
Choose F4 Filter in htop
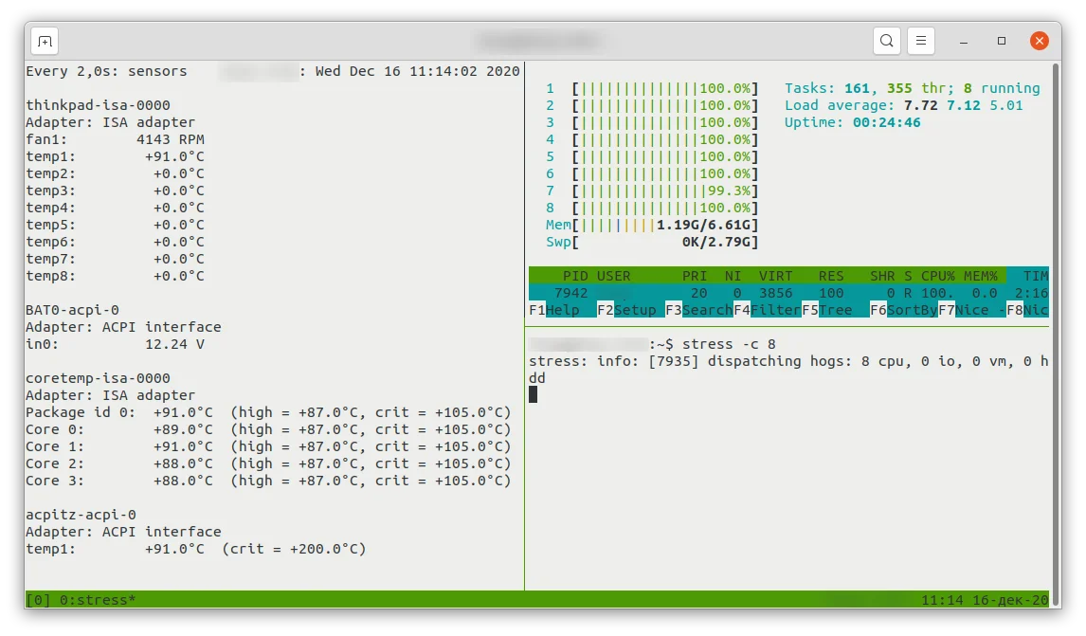click(767, 310)
